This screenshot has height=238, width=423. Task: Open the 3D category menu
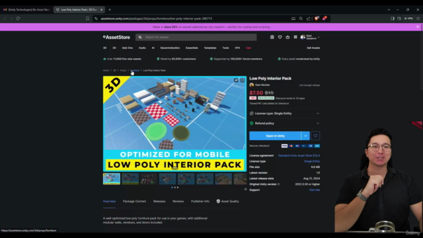click(104, 48)
